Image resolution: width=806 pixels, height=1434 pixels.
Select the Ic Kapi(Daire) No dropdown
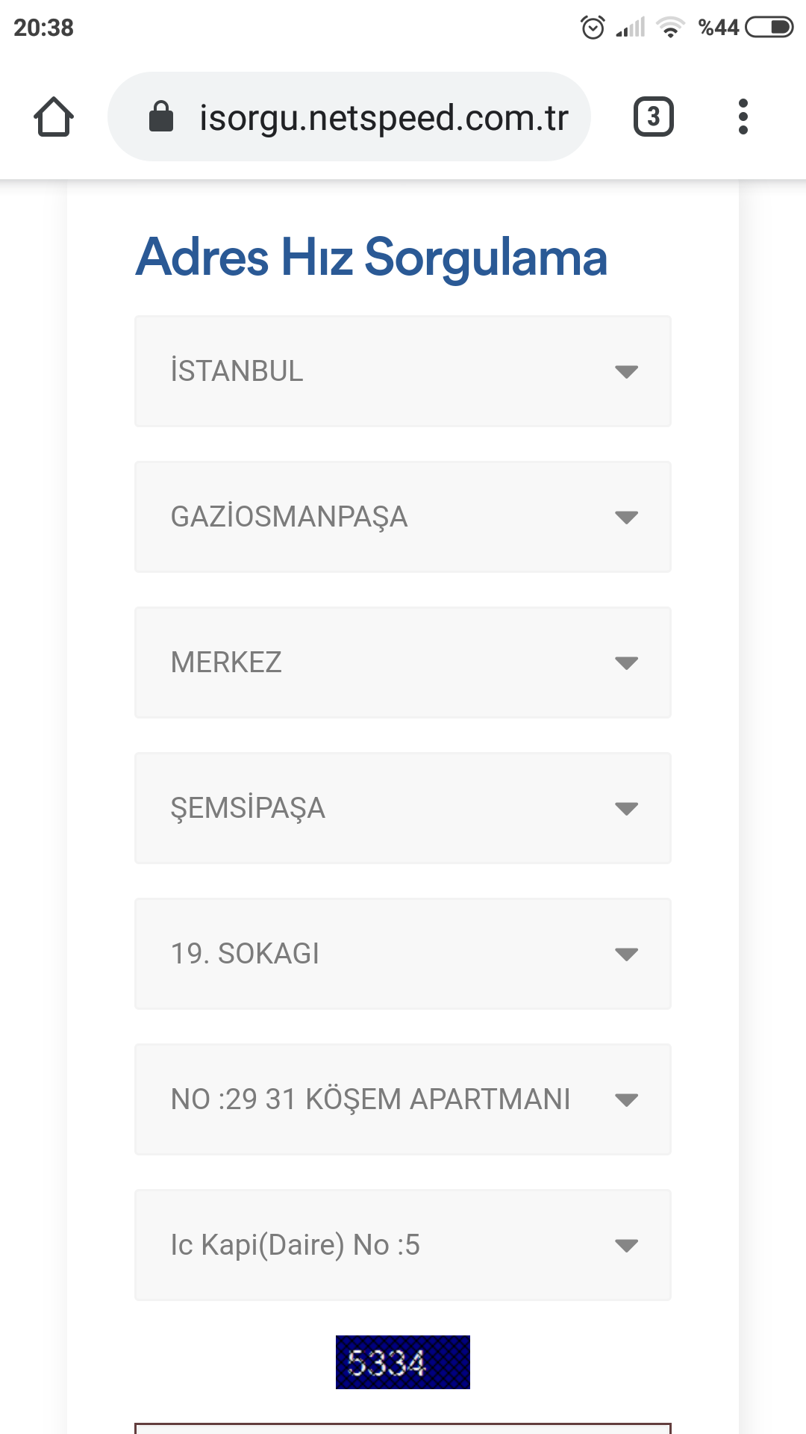[x=403, y=1245]
